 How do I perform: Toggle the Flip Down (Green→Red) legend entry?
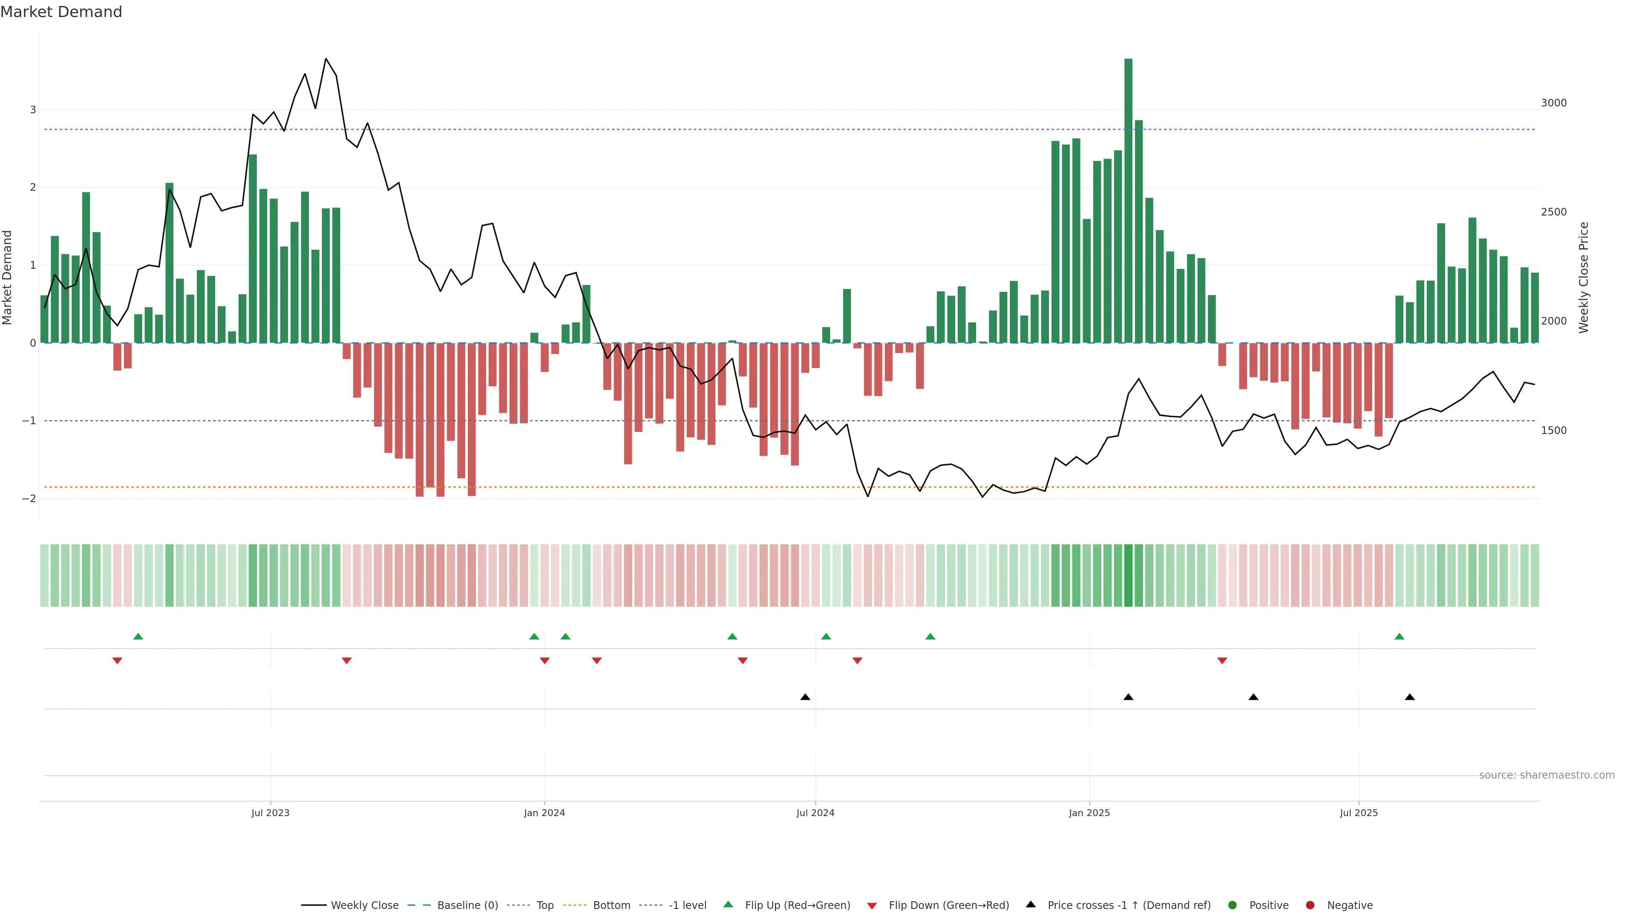click(x=948, y=906)
